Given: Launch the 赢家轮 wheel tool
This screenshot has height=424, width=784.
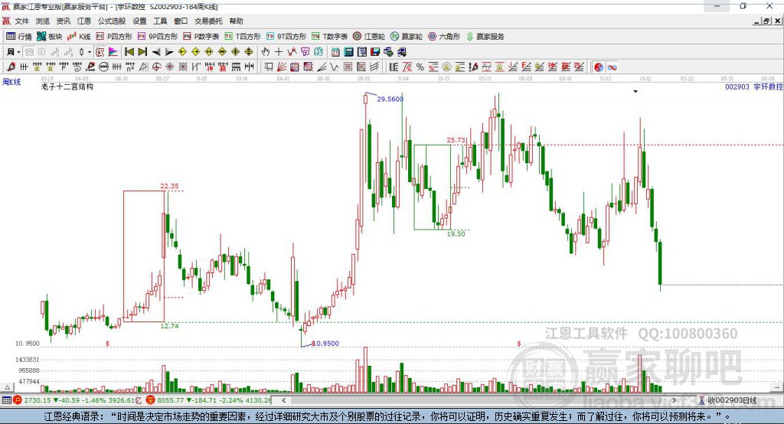Looking at the screenshot, I should [x=407, y=37].
